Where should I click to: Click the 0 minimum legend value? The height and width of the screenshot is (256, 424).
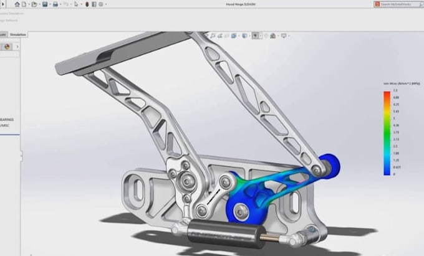[x=394, y=174]
